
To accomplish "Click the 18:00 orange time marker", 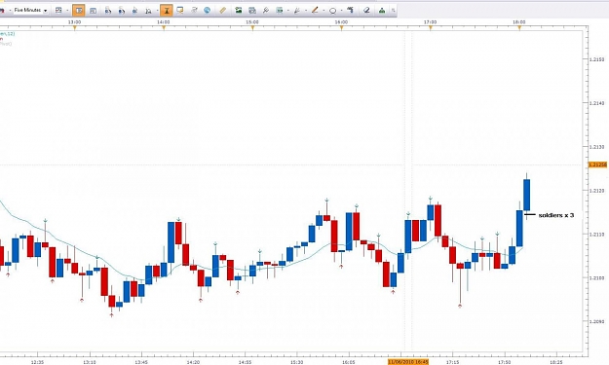I will 519,28.
